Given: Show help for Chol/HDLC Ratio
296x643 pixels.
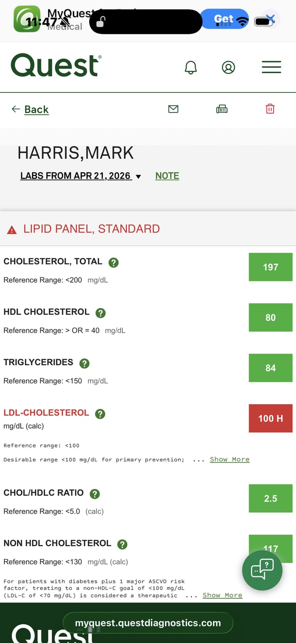Looking at the screenshot, I should click(95, 494).
